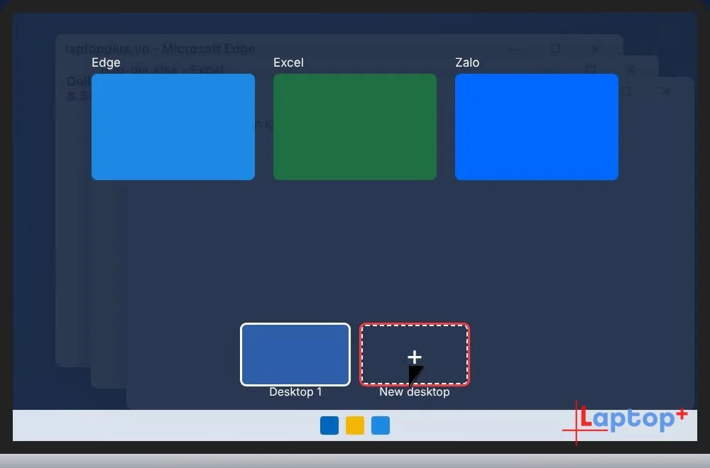Click the "Edge" label text
The image size is (710, 468).
tap(106, 62)
